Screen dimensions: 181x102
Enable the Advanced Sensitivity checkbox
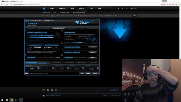[x=27, y=40]
